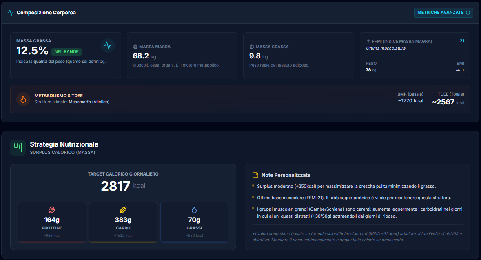Click the Gambe/Schiena carenti note
The height and width of the screenshot is (260, 481).
tap(359, 212)
